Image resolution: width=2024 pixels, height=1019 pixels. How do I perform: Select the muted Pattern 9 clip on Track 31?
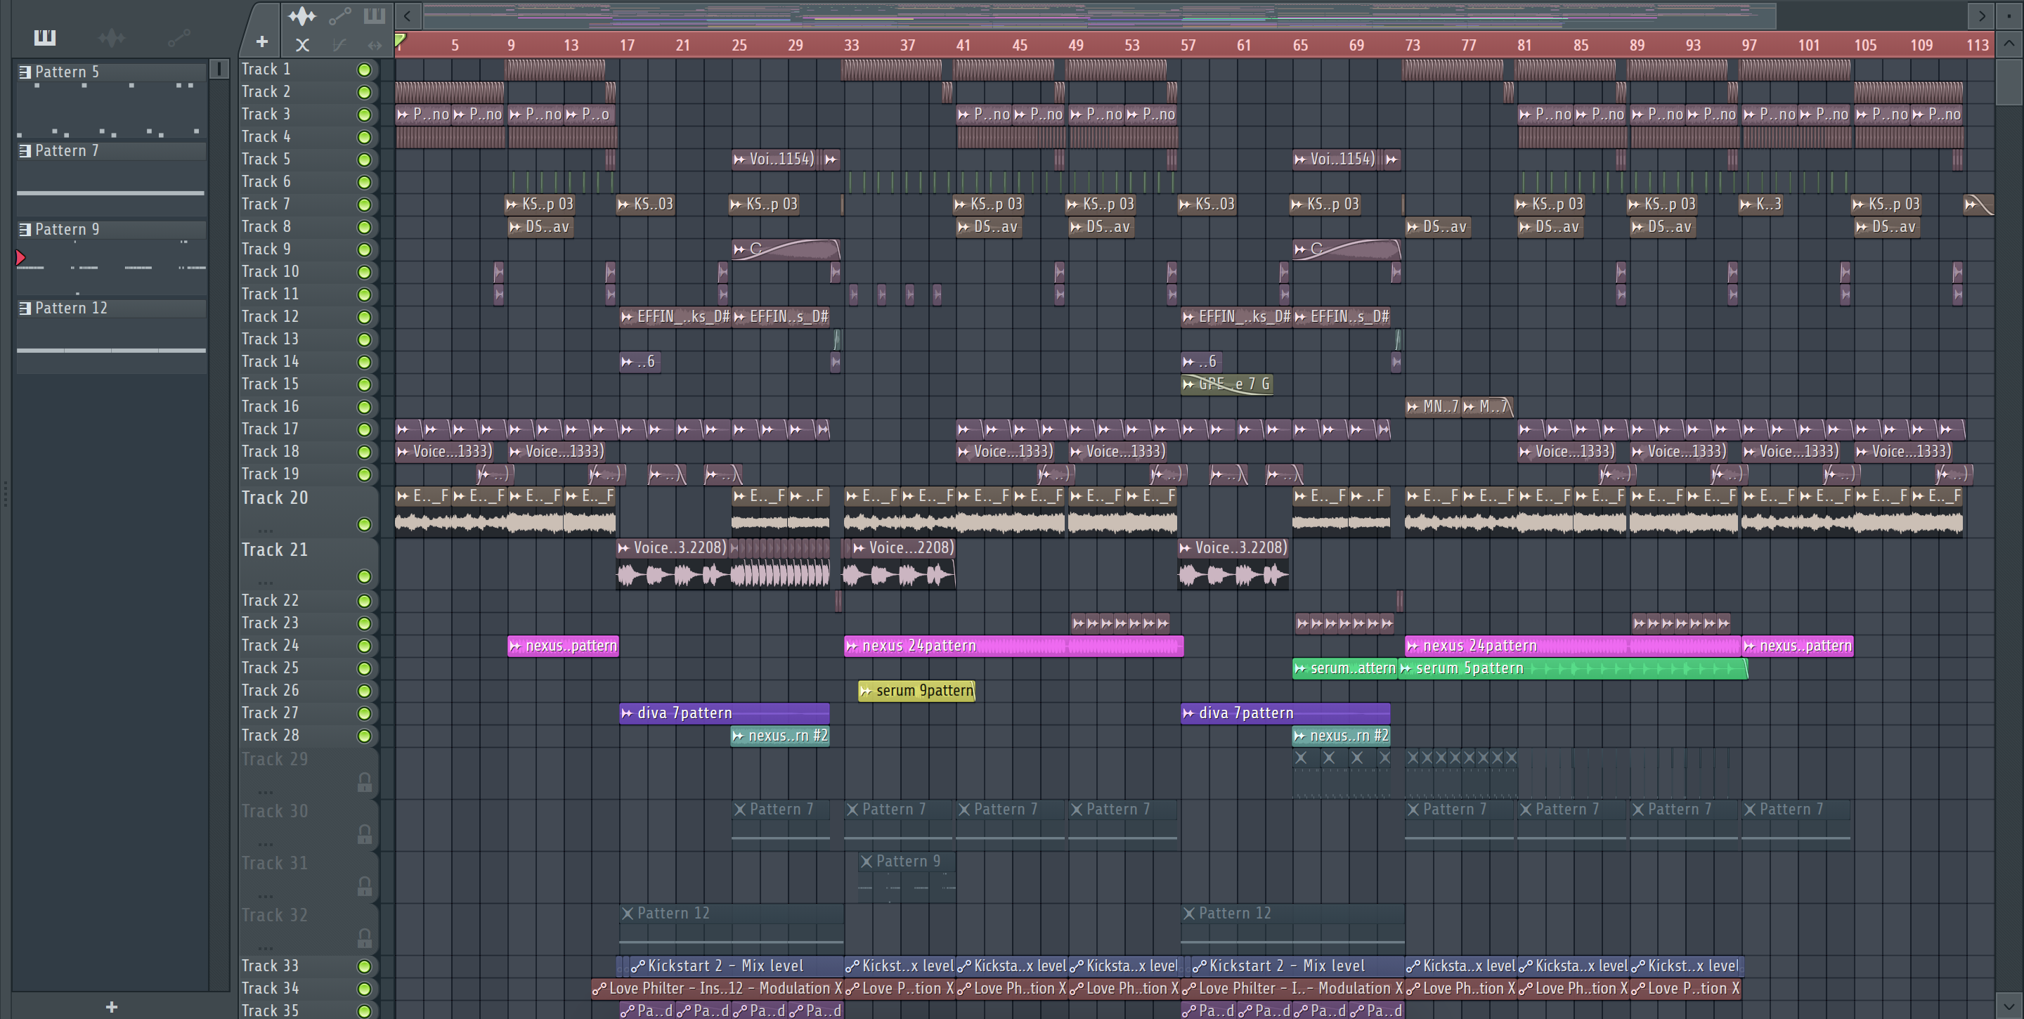coord(907,876)
